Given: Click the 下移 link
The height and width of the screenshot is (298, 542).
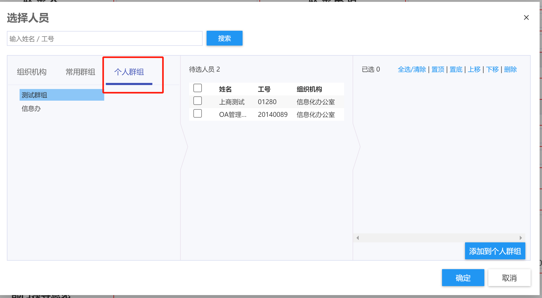Looking at the screenshot, I should pos(492,69).
